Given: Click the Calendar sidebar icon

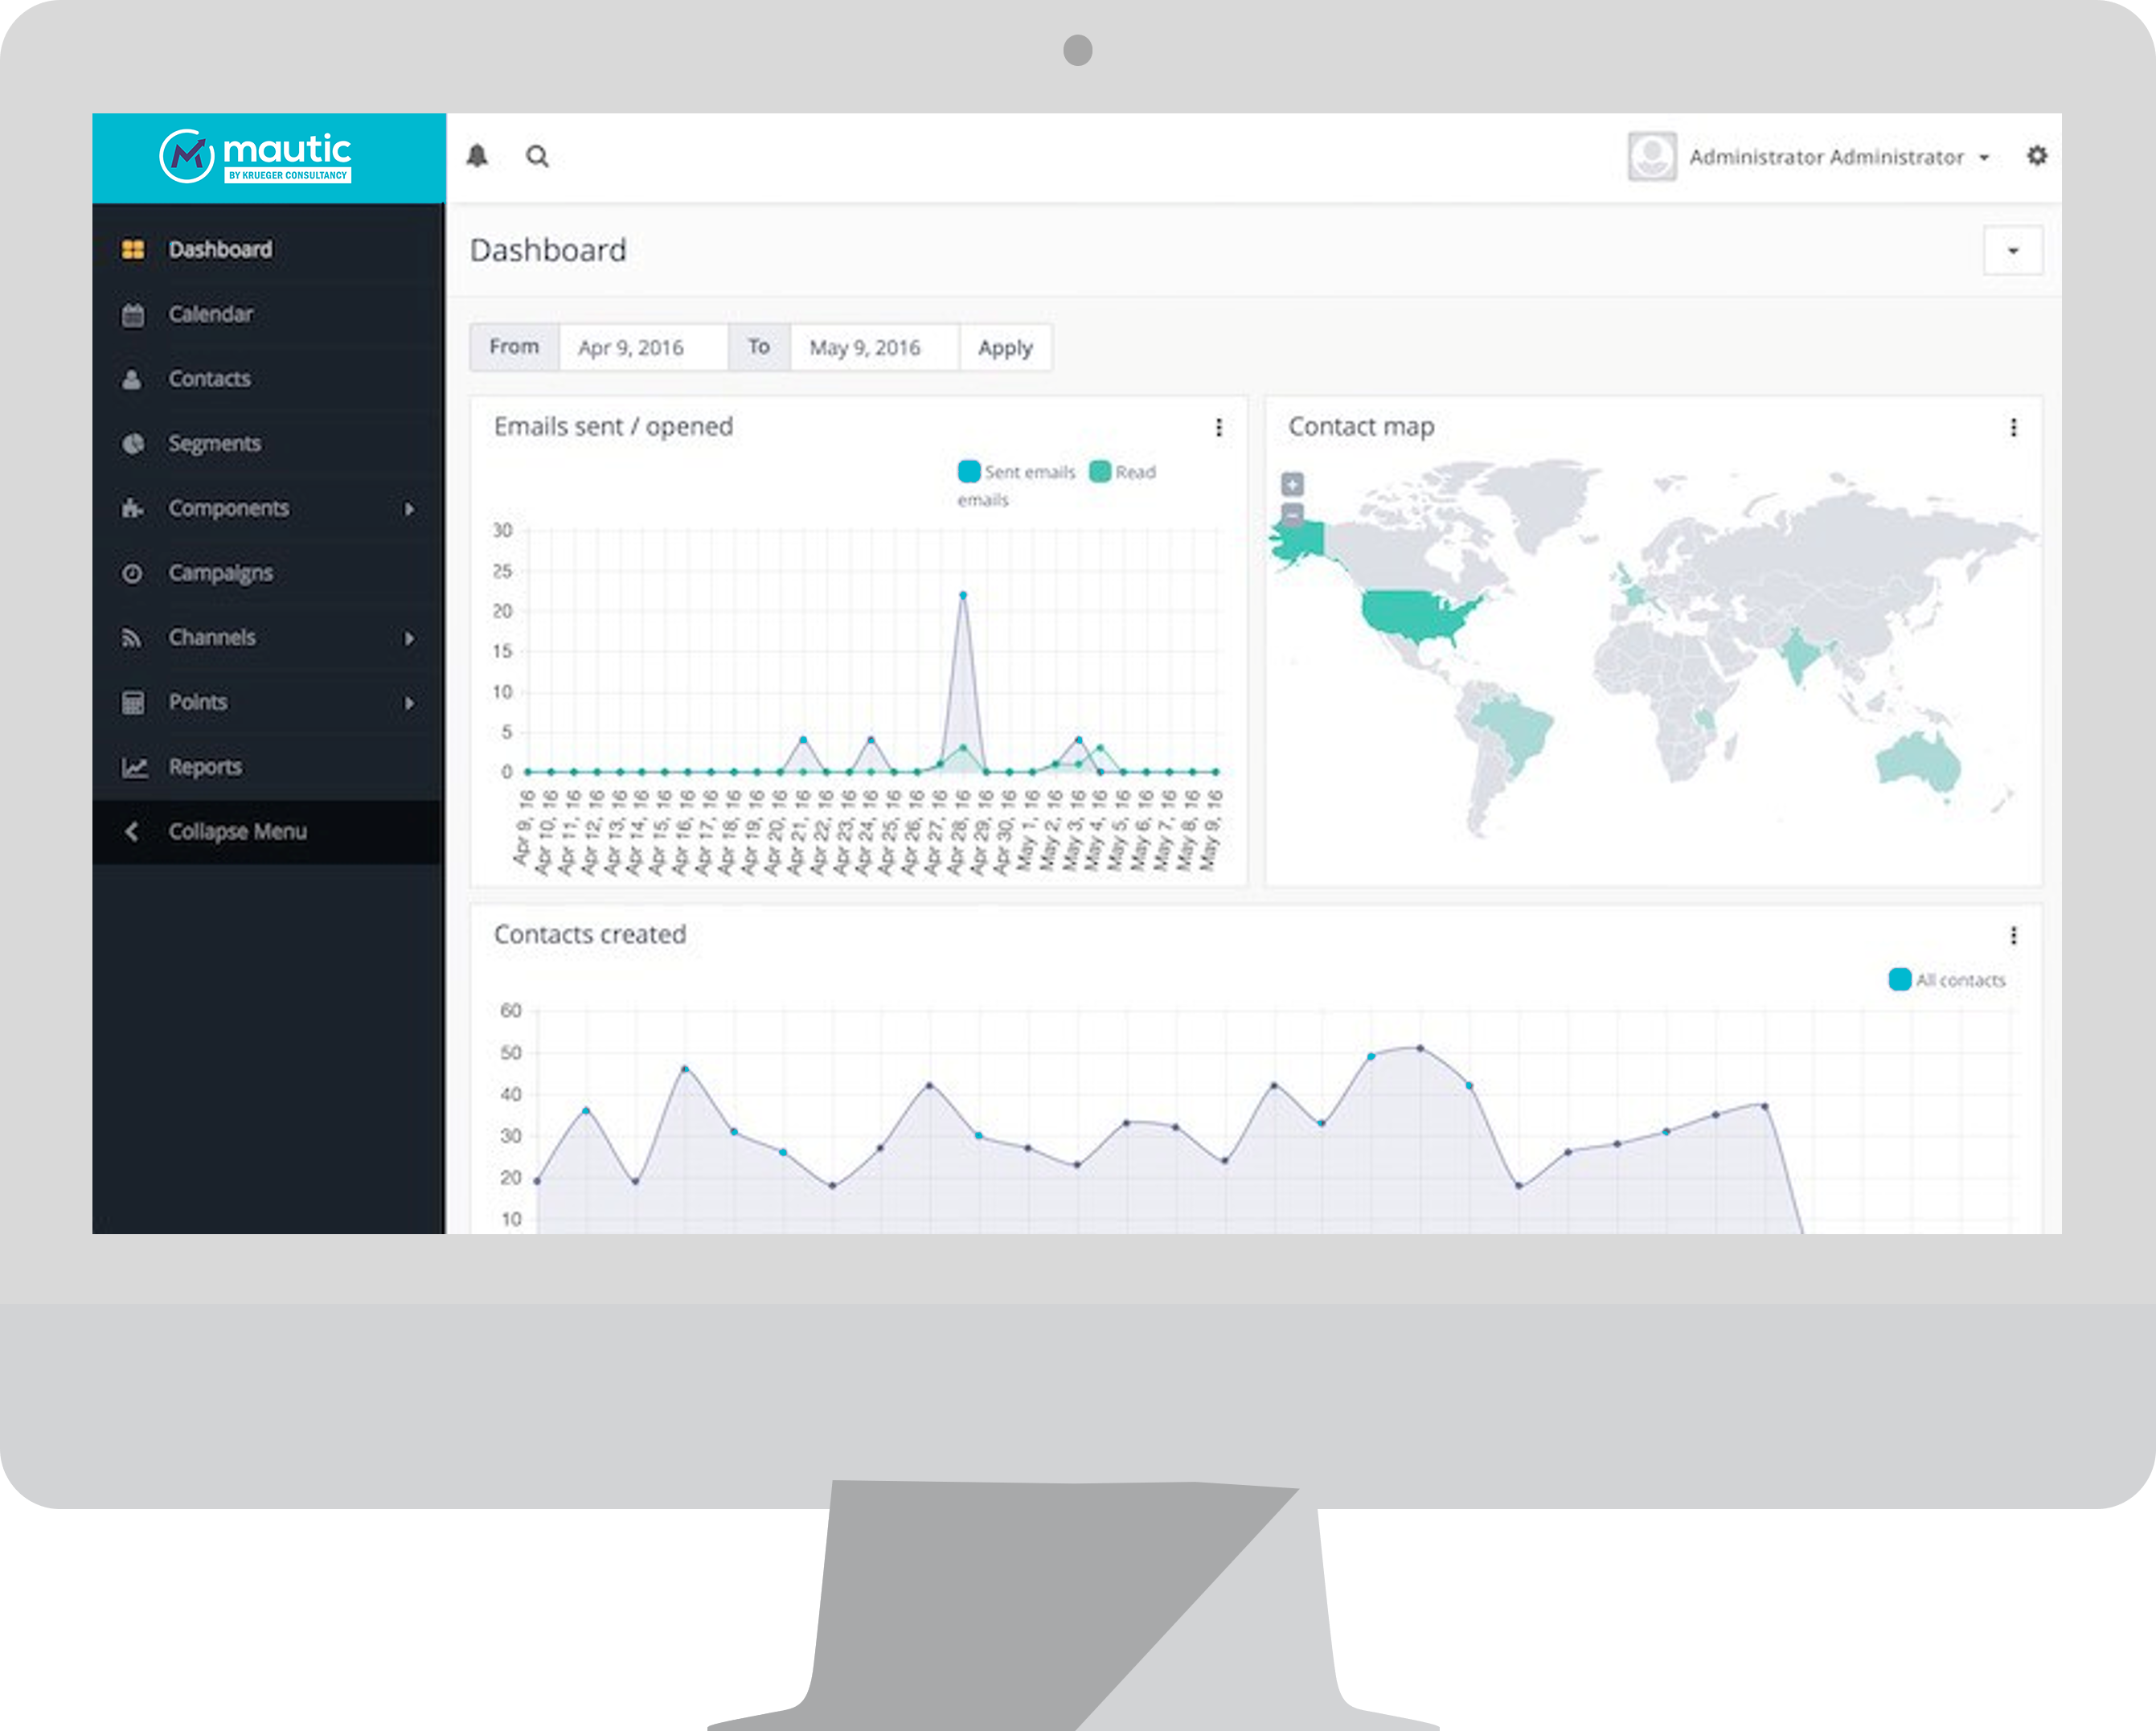Looking at the screenshot, I should [132, 314].
